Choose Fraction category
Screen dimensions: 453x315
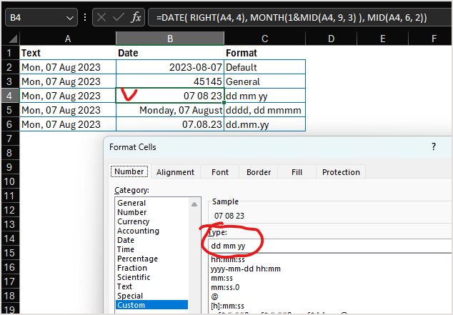click(x=151, y=268)
